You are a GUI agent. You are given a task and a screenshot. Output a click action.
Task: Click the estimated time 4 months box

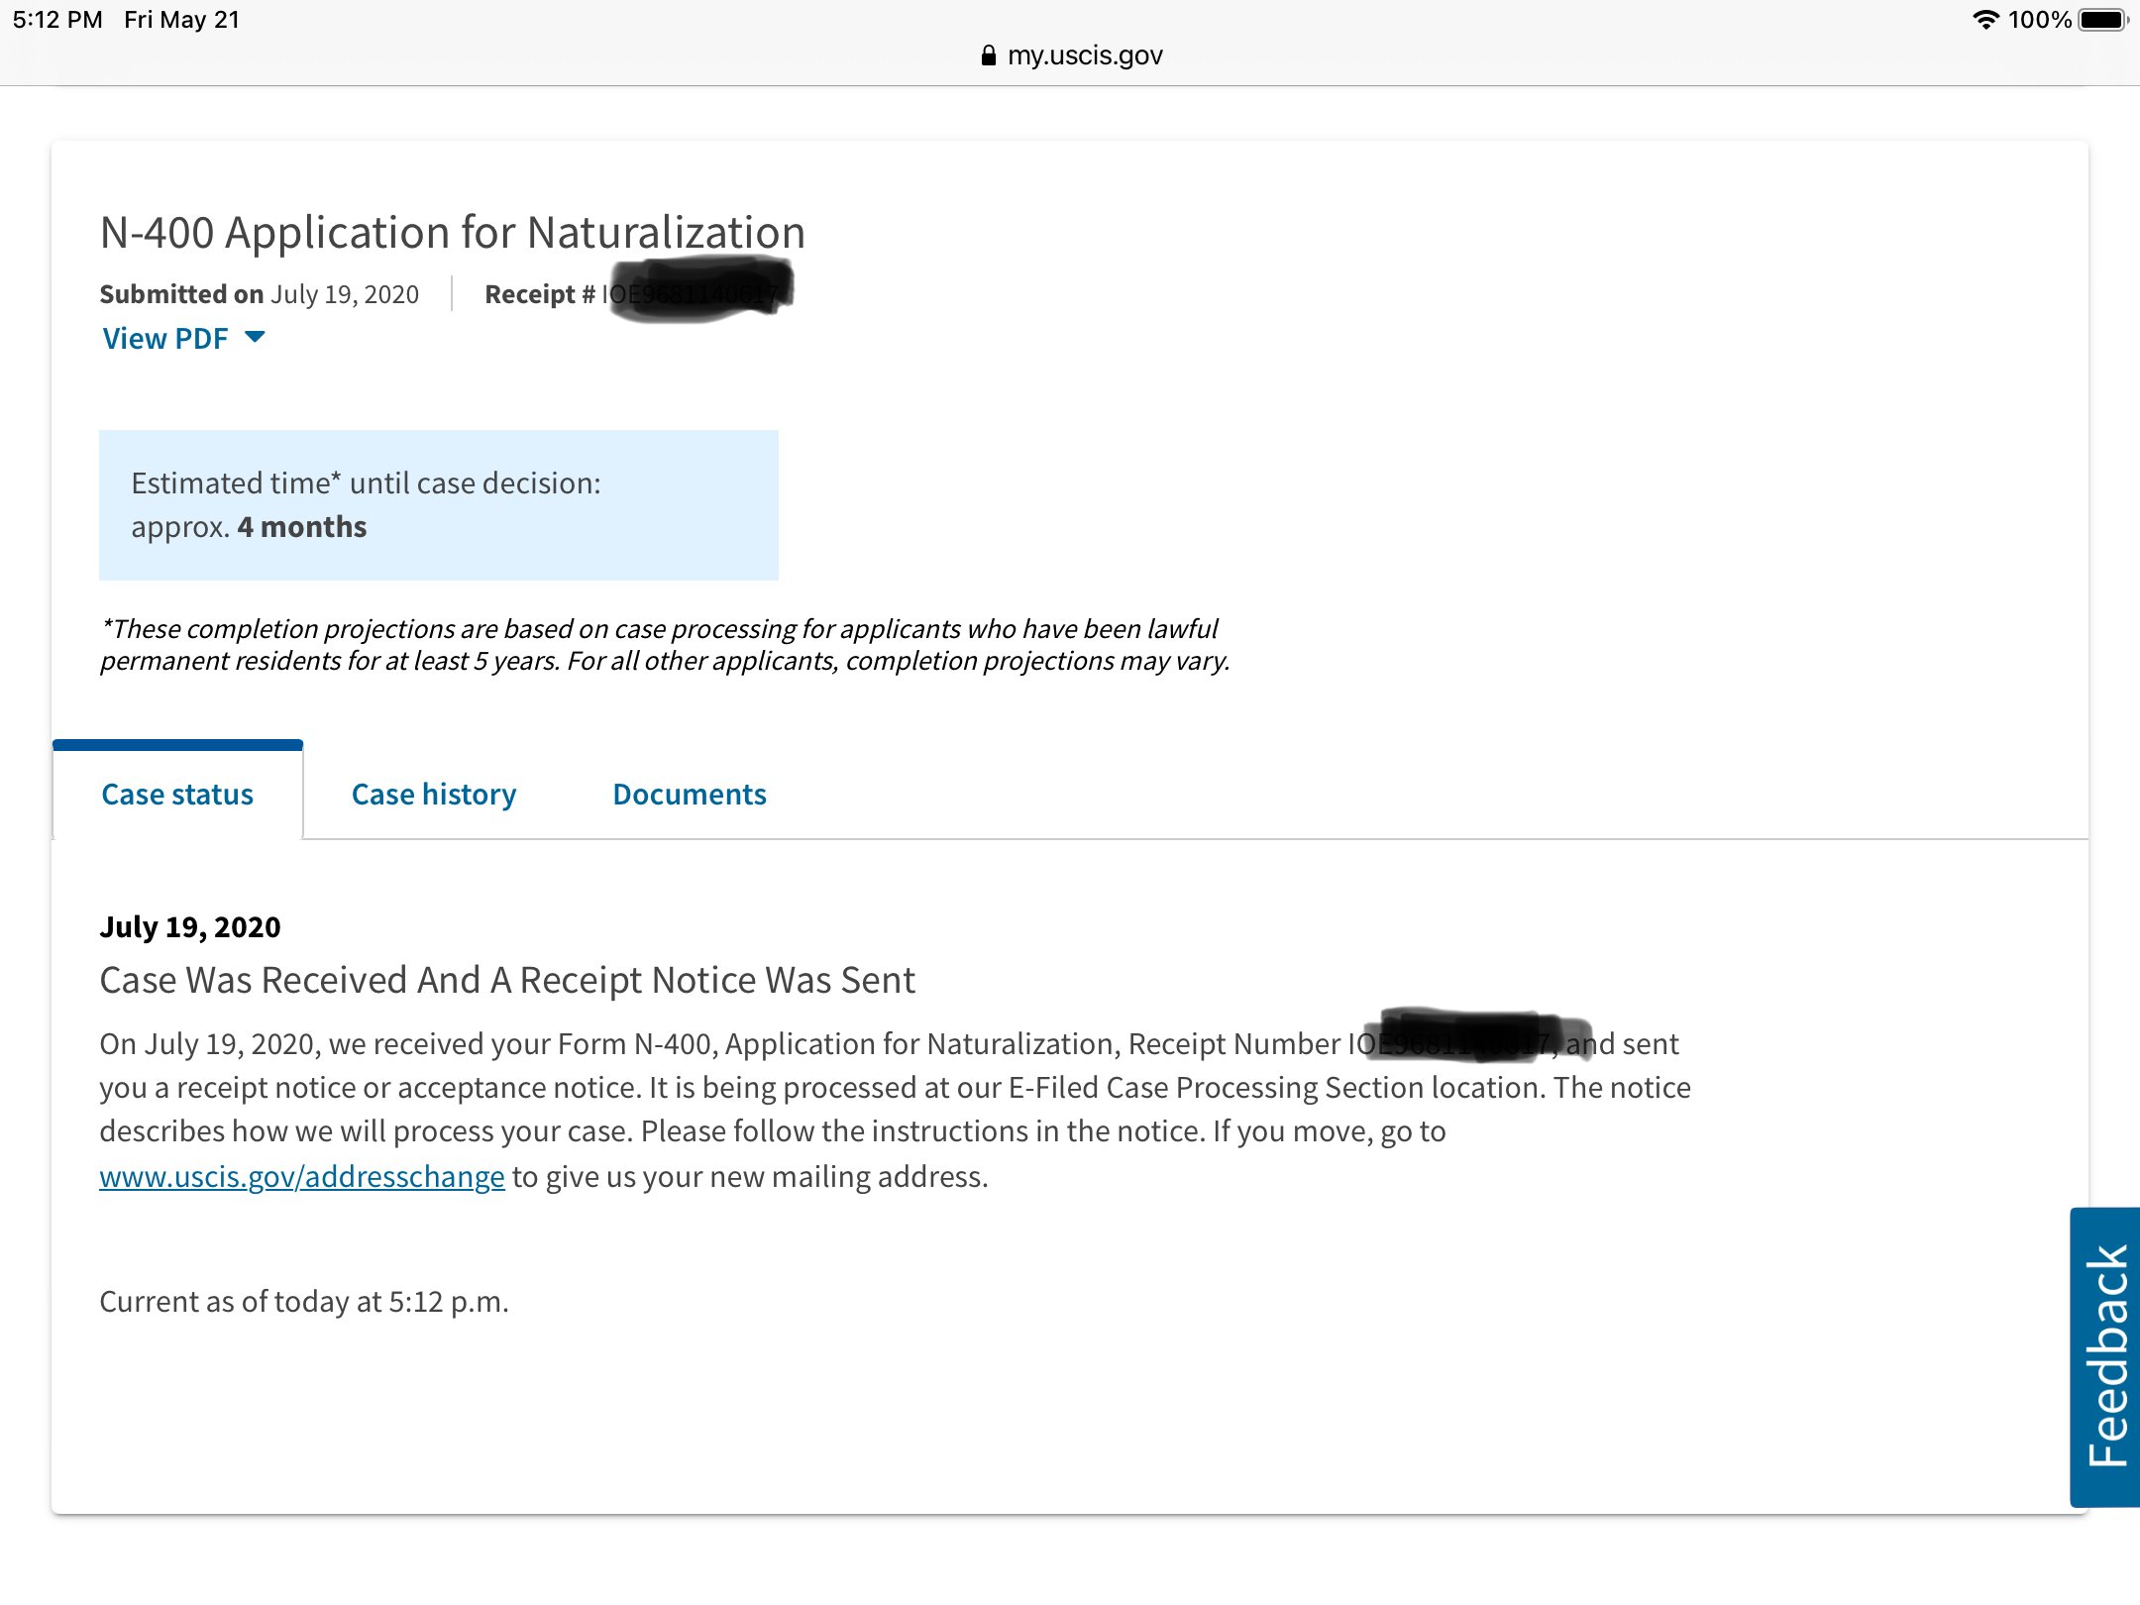pos(438,505)
